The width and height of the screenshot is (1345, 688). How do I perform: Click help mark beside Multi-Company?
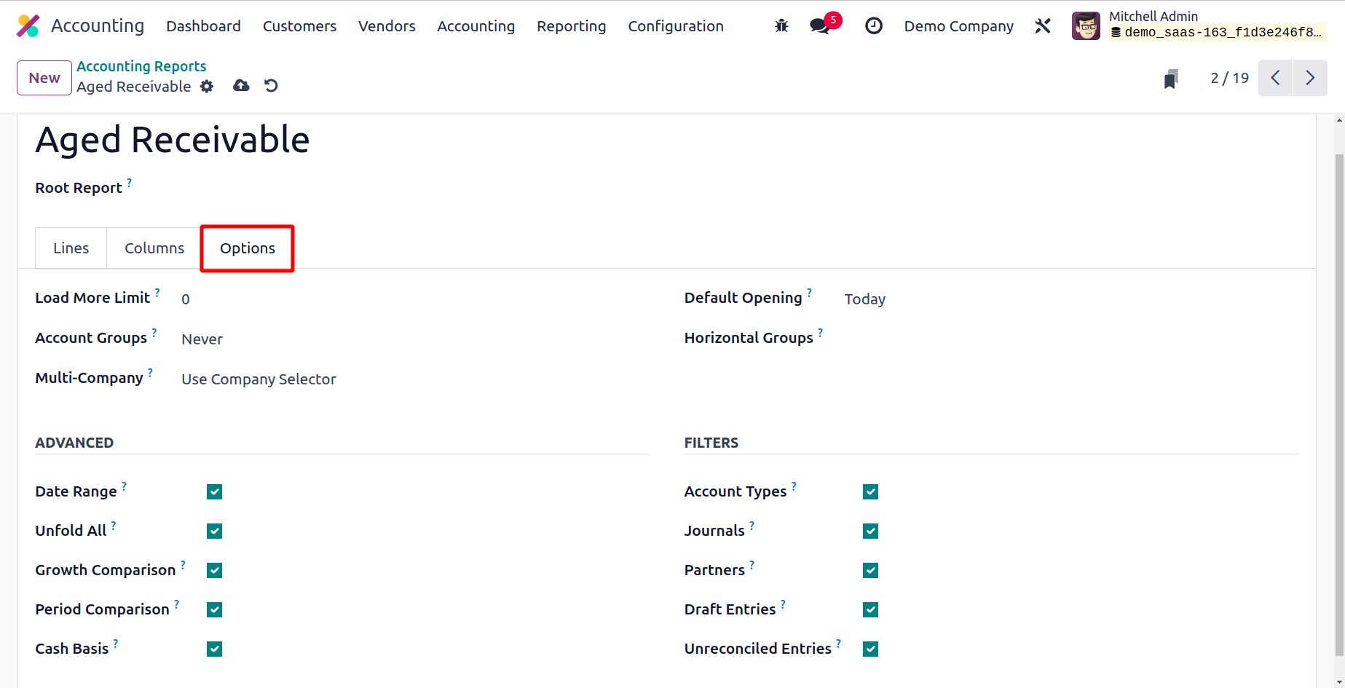(151, 373)
